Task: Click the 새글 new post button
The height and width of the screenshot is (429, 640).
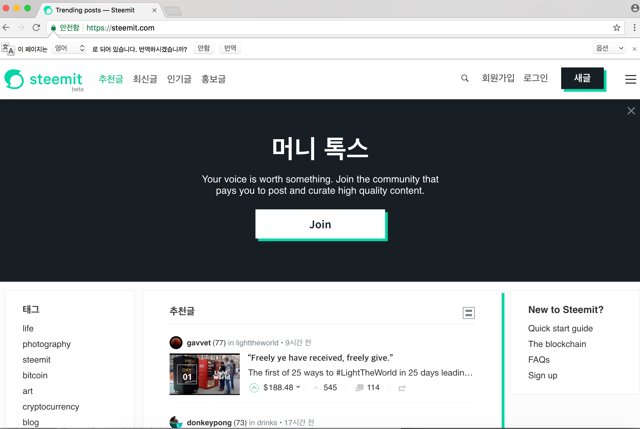Action: 582,78
